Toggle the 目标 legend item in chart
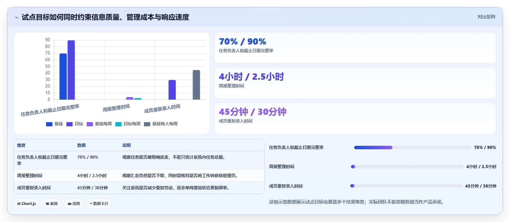The image size is (510, 222). tap(75, 124)
